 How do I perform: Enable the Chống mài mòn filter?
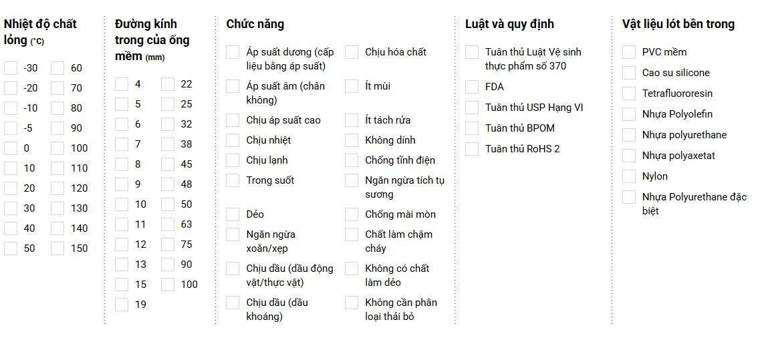point(352,214)
